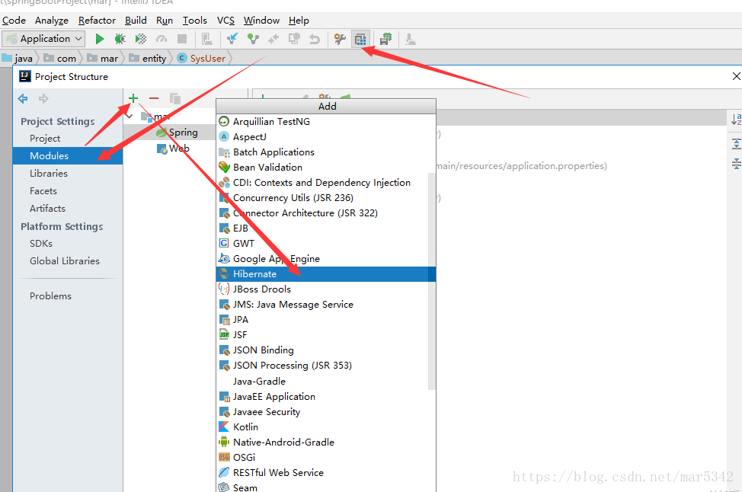Select Libraries in the settings list
Screen dimensions: 742x492
tap(49, 174)
